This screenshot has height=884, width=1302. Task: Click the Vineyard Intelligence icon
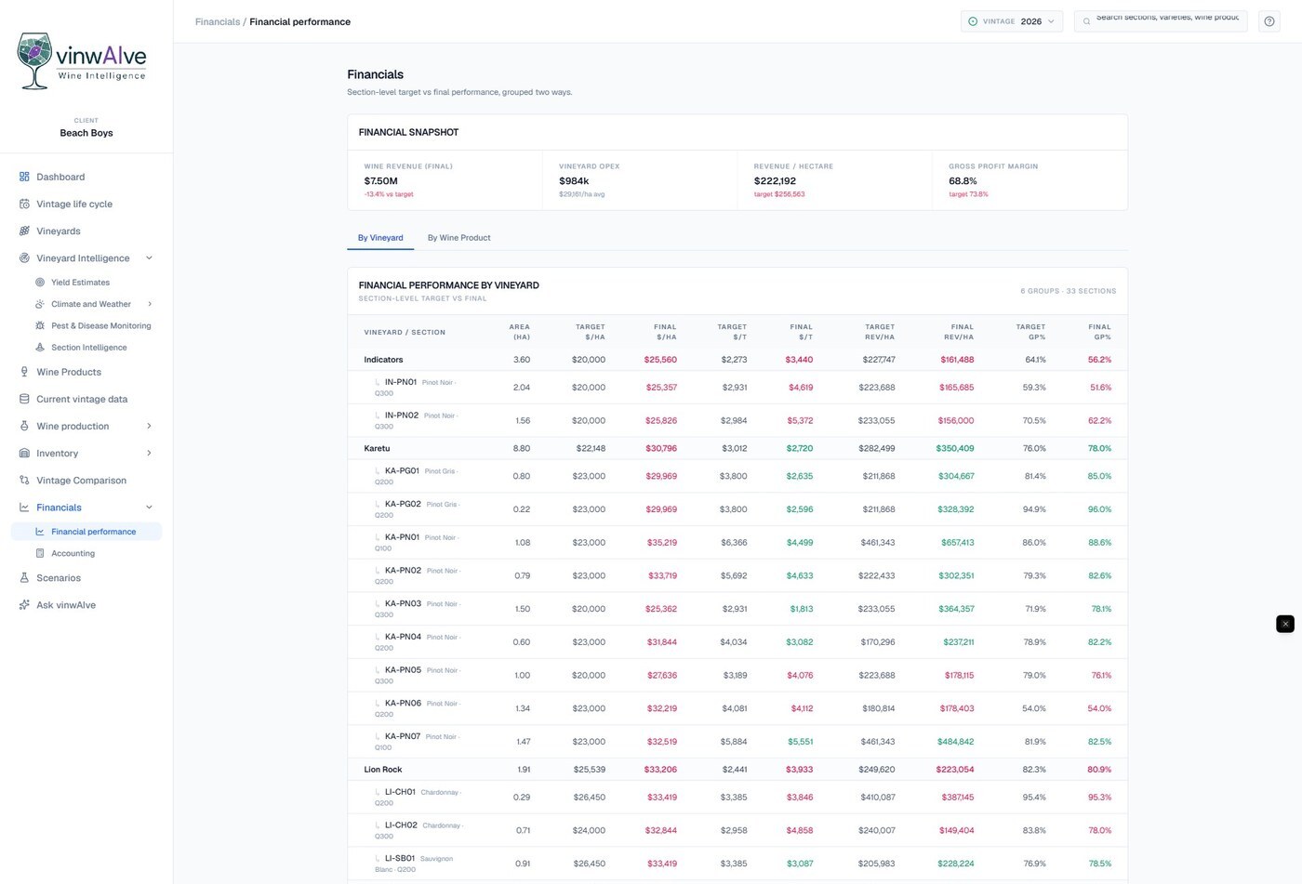[24, 257]
